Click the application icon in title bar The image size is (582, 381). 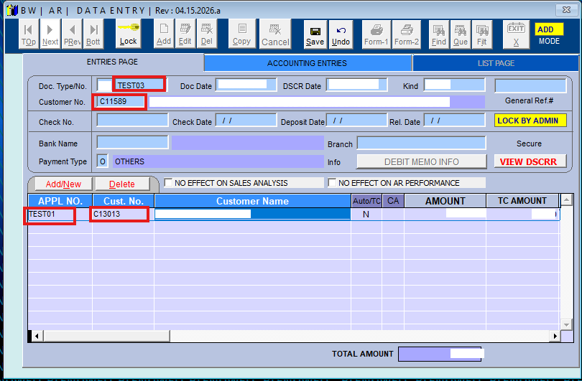(12, 10)
